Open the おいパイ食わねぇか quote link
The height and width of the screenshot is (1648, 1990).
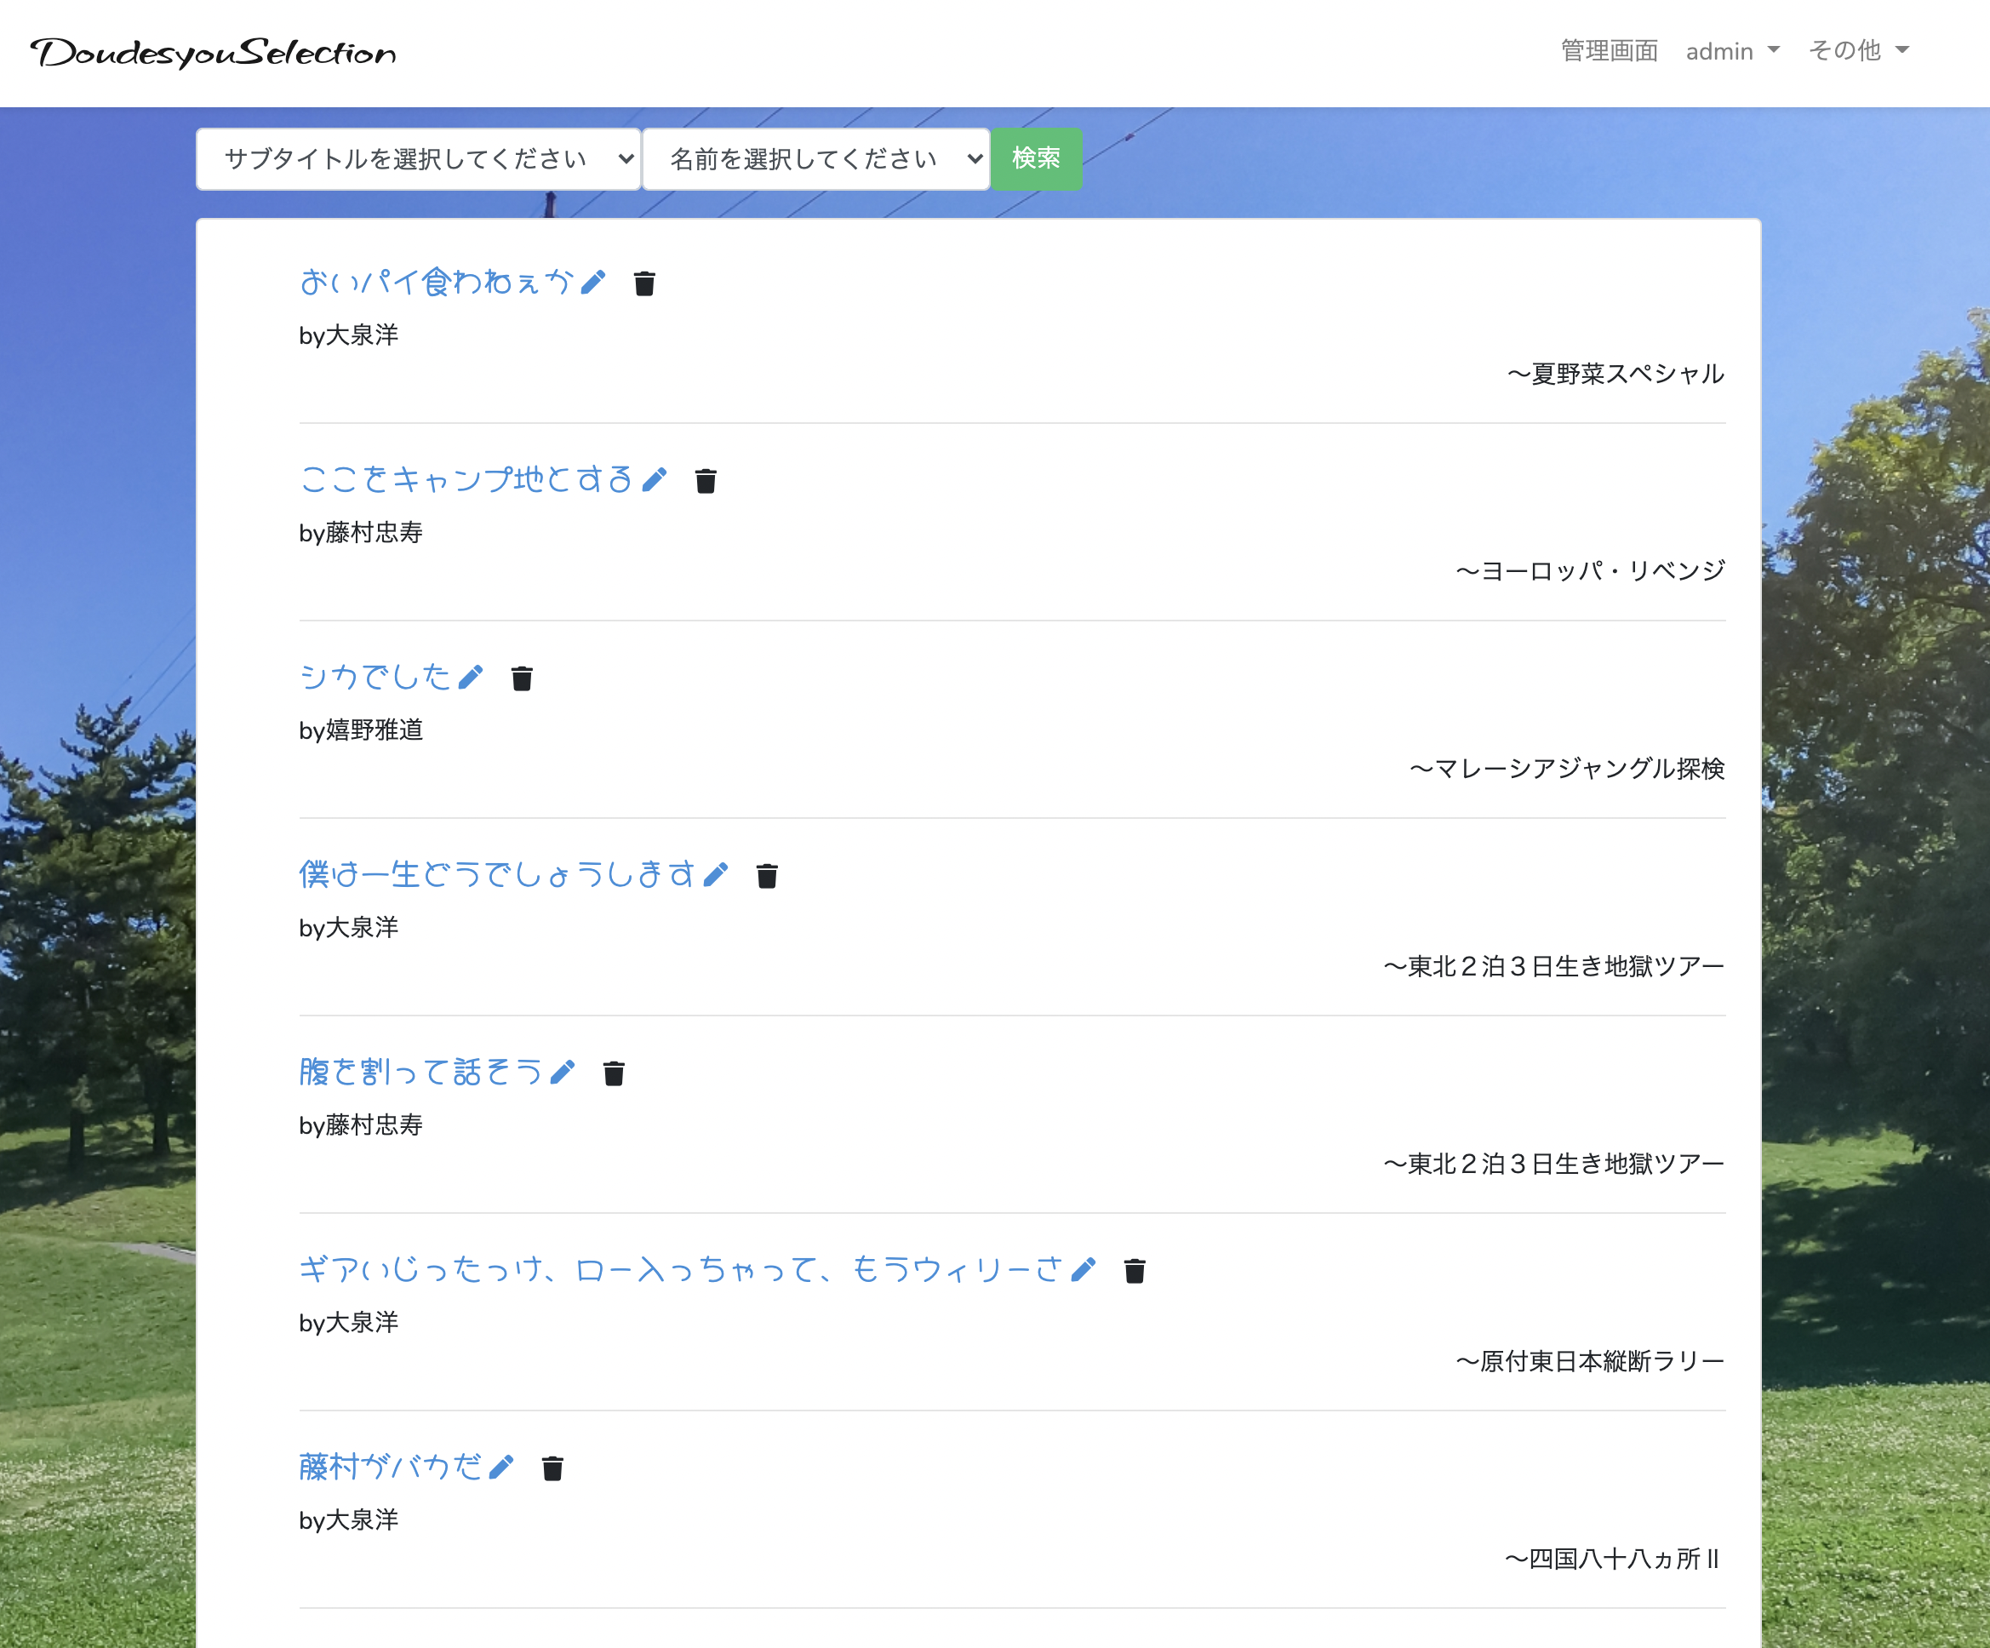437,282
